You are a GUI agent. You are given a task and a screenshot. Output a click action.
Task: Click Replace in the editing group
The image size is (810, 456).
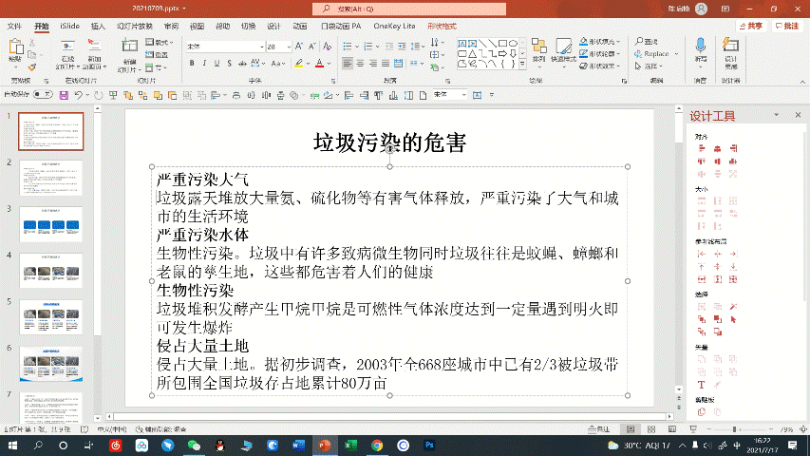point(652,54)
